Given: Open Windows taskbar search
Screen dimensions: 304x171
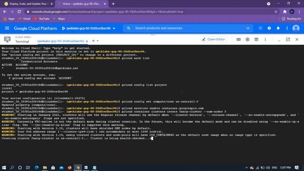Looking at the screenshot, I should point(12,168).
